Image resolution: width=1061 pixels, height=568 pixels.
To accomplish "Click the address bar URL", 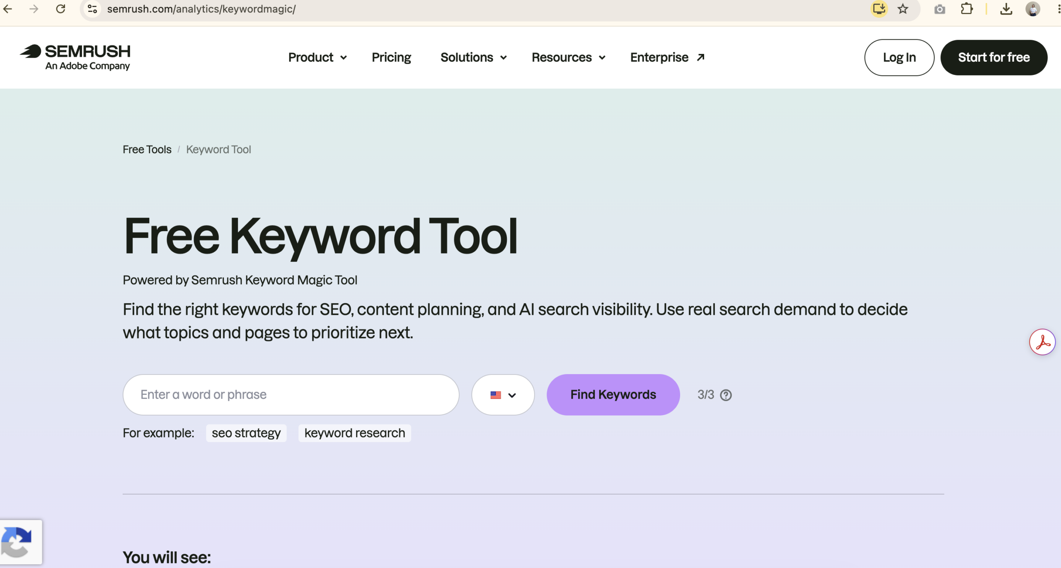I will coord(201,9).
